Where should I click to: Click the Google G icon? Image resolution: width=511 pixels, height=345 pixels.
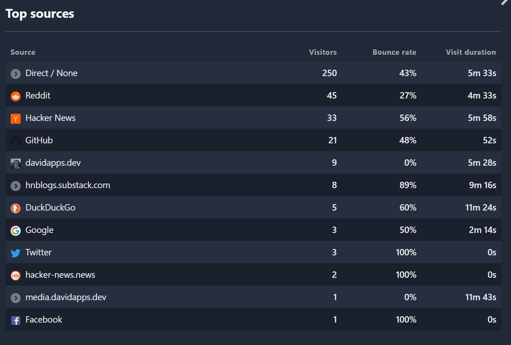(x=16, y=230)
